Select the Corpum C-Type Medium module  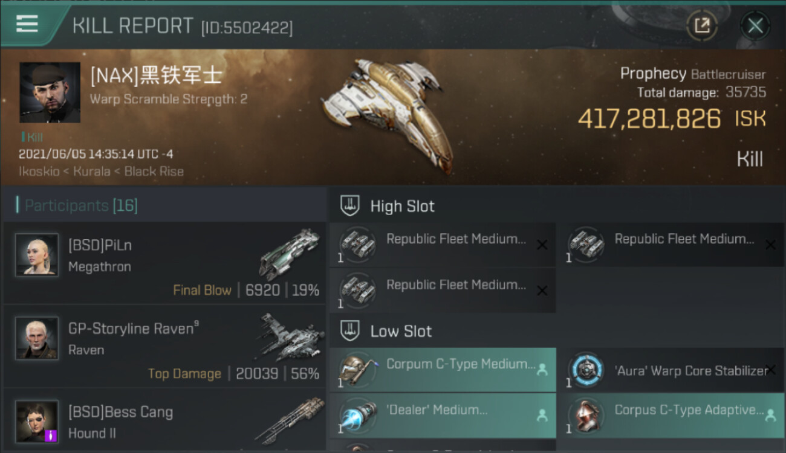[443, 370]
